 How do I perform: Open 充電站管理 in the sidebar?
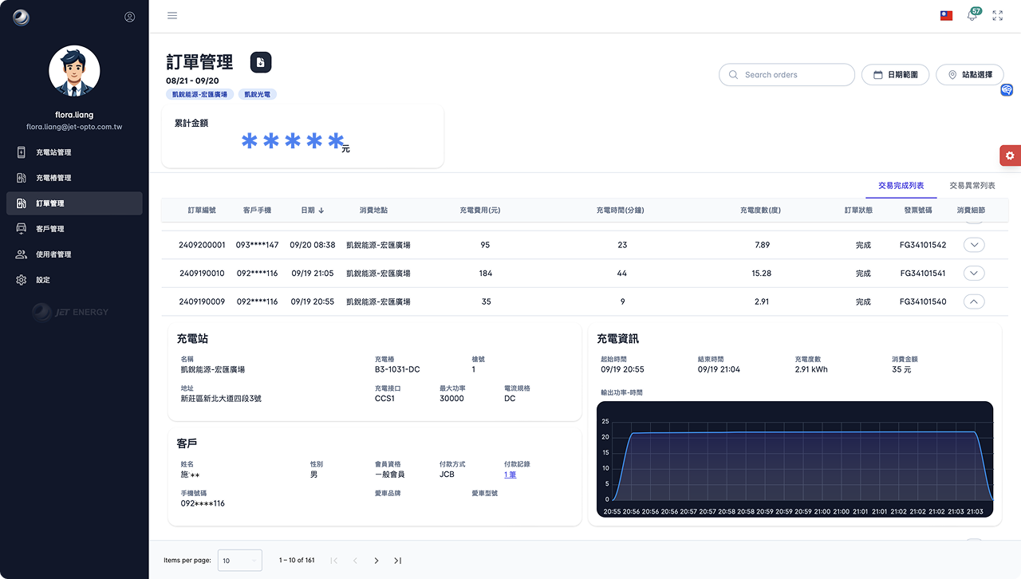pyautogui.click(x=74, y=152)
